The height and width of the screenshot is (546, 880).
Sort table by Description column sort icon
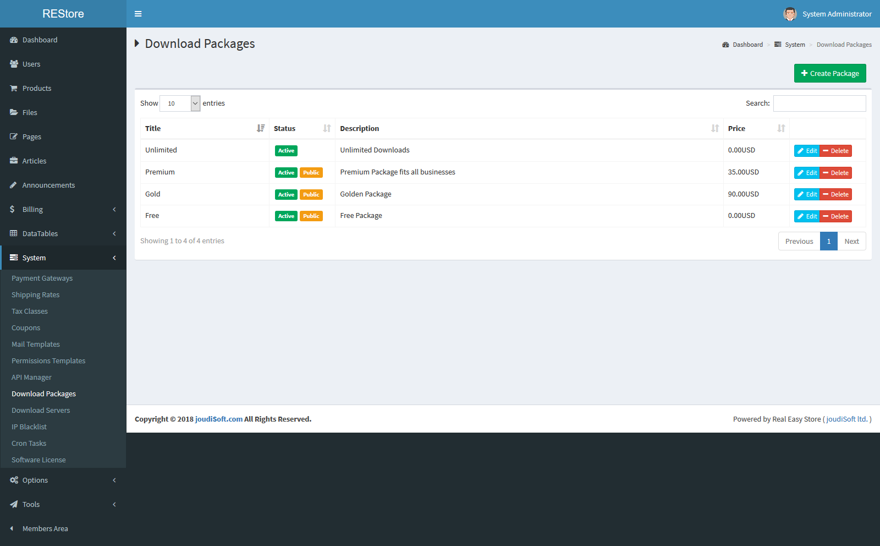pyautogui.click(x=715, y=128)
